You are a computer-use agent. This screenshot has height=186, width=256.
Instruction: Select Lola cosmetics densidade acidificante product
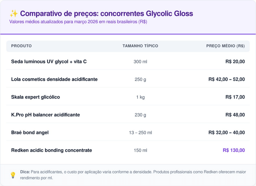coord(54,79)
